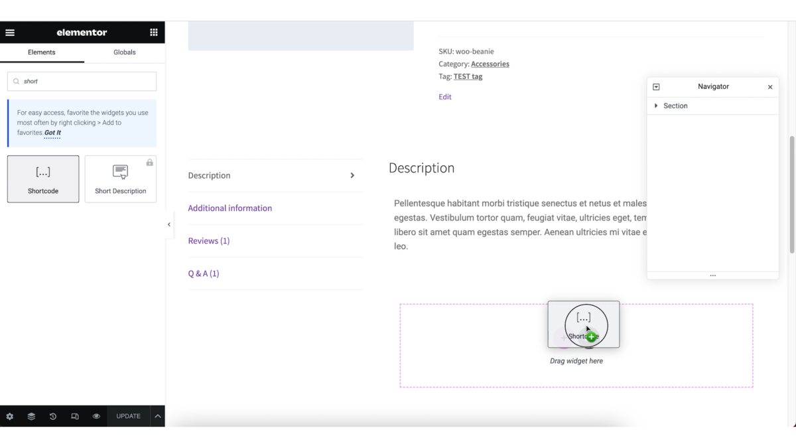Click the locked Short Description widget
This screenshot has height=448, width=796.
coord(120,178)
